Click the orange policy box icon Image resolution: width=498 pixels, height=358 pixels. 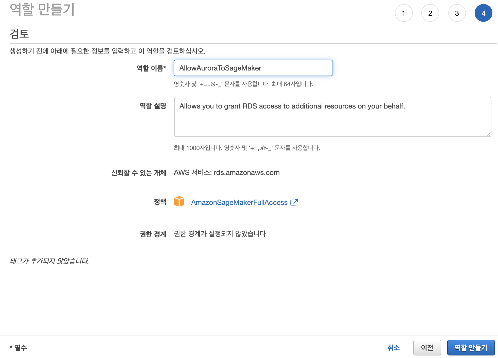click(x=179, y=202)
